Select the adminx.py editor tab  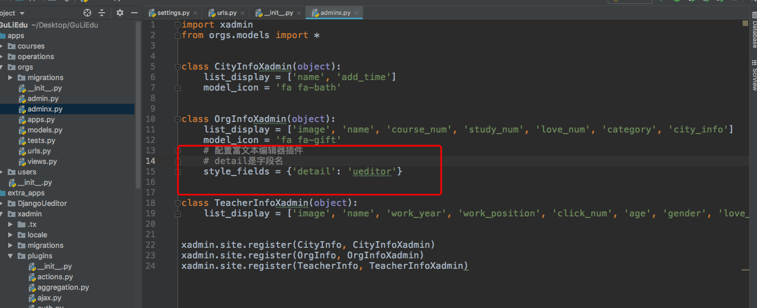coord(335,13)
